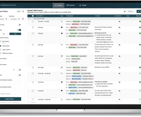141x117 pixels.
Task: Toggle the Source filter switch
Action: [x=19, y=75]
